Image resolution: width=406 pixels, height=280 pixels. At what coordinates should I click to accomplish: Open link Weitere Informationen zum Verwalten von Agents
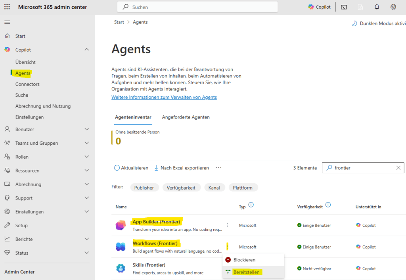tap(164, 97)
